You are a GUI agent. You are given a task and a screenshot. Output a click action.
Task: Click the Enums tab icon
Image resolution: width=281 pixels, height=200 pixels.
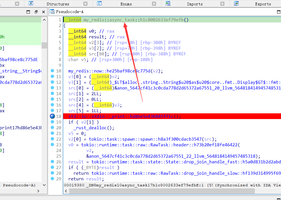point(99,4)
